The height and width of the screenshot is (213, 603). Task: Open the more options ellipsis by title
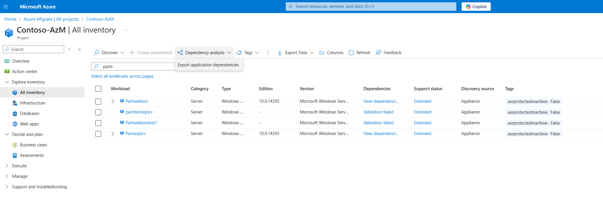tap(126, 30)
